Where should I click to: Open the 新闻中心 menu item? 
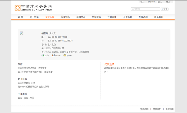[81, 17]
